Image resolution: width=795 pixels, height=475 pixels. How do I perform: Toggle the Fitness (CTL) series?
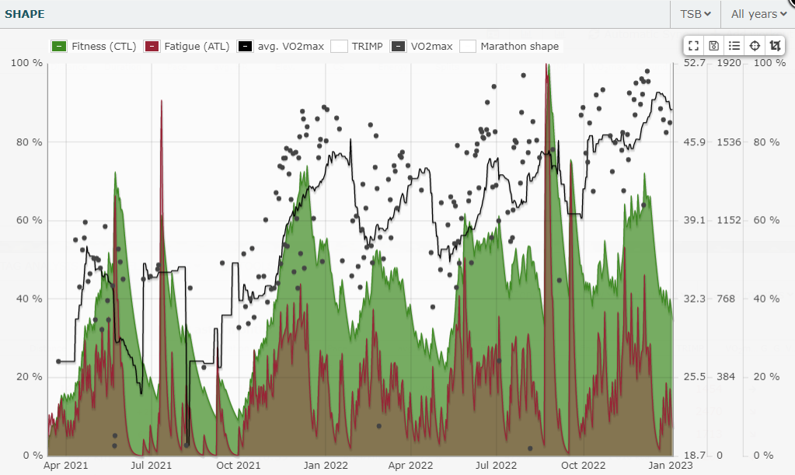pos(59,47)
